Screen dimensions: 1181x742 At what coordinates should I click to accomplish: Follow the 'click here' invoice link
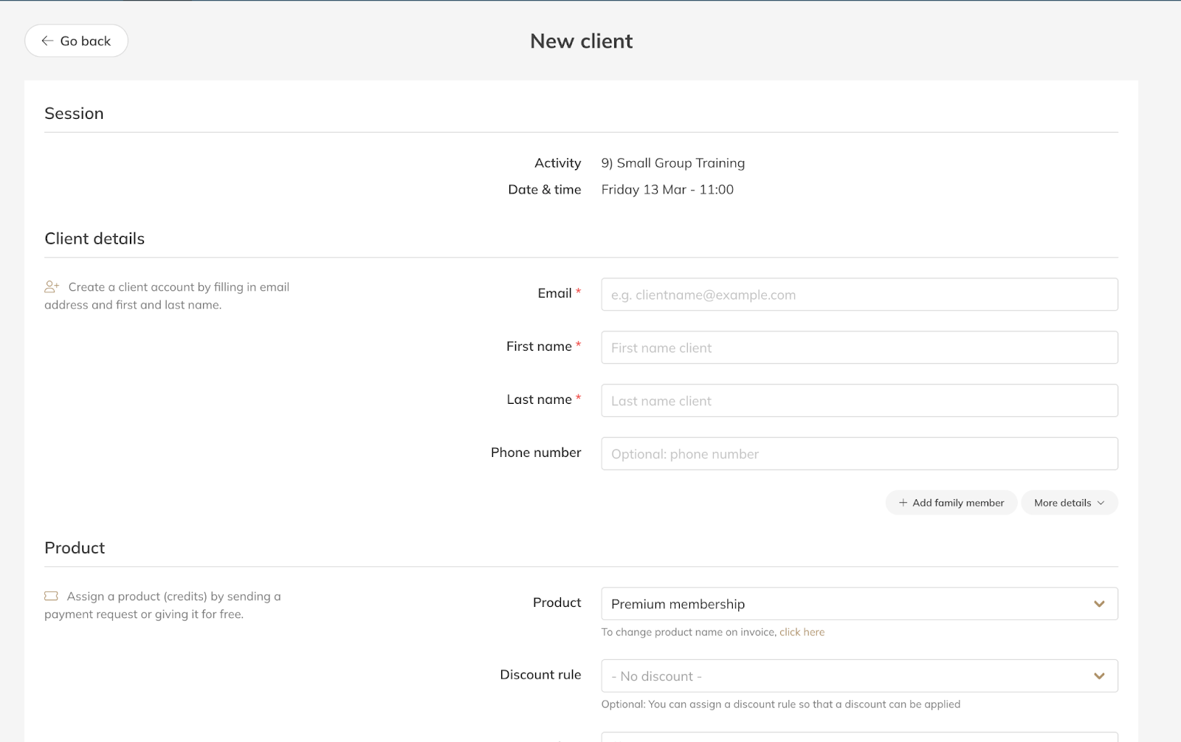point(802,632)
